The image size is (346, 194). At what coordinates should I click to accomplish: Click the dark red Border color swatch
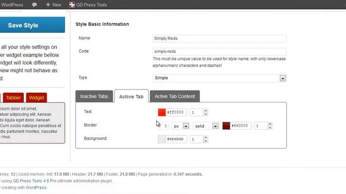(226, 126)
